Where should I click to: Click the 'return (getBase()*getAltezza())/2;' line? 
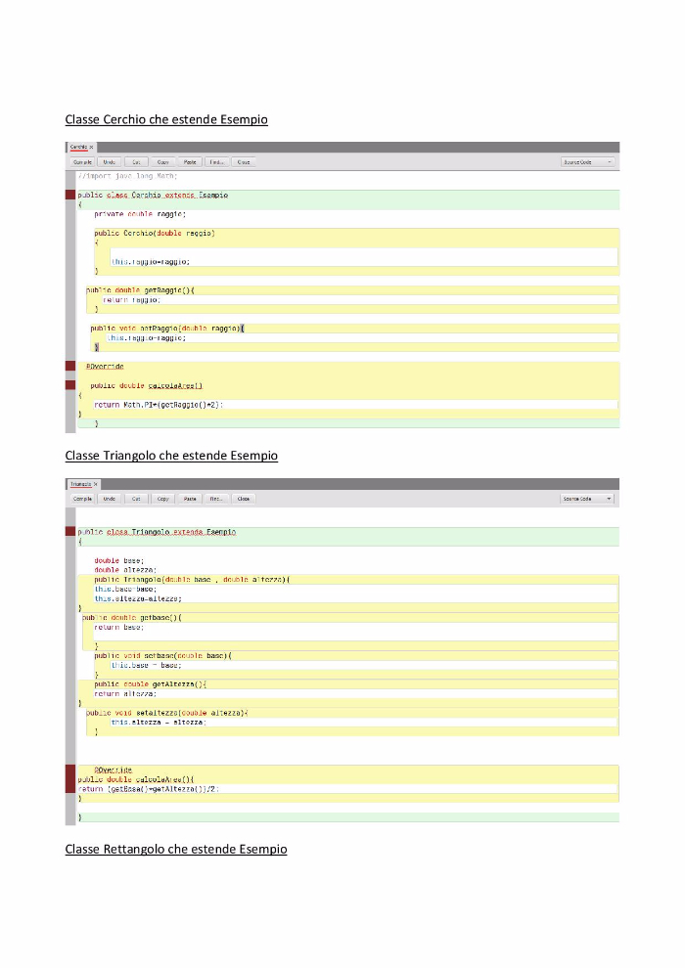[149, 789]
